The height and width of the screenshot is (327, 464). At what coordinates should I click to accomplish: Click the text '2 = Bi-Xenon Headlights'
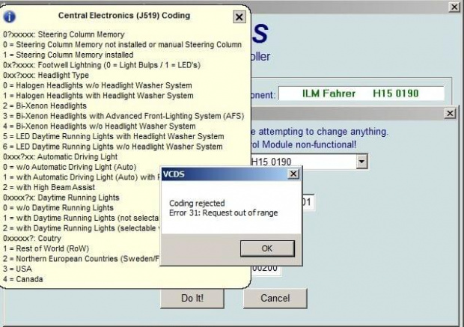(45, 106)
